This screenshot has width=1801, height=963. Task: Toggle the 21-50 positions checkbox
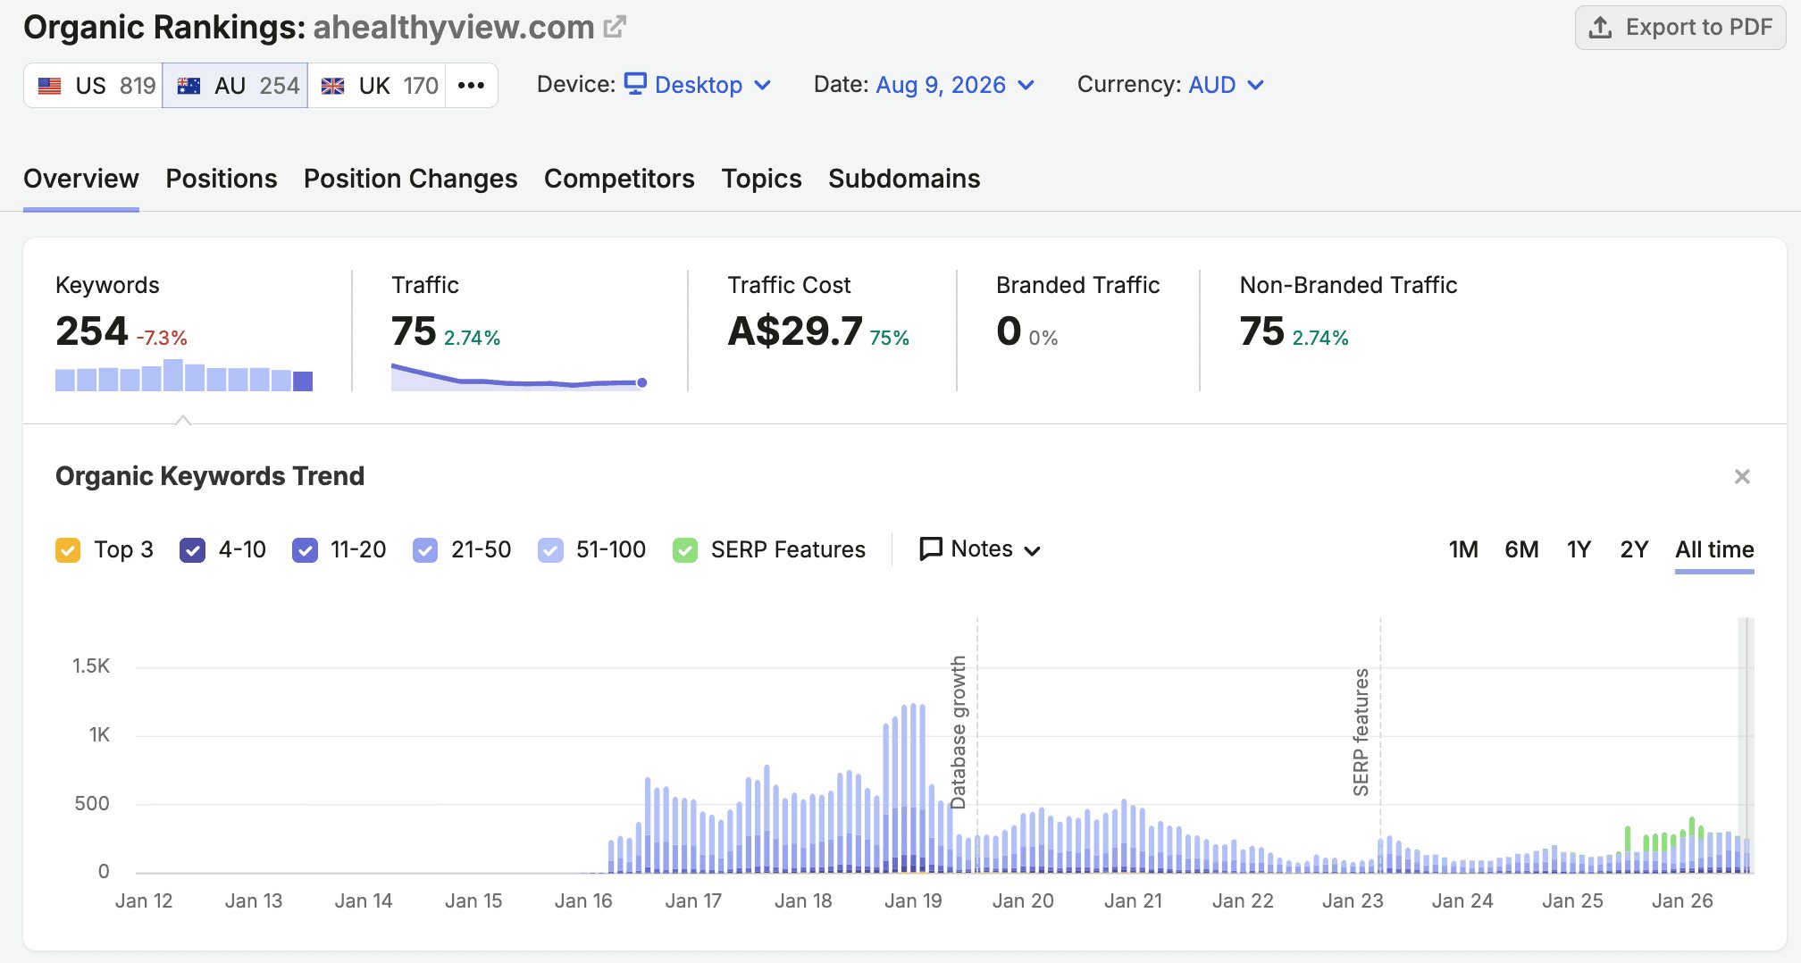[425, 549]
